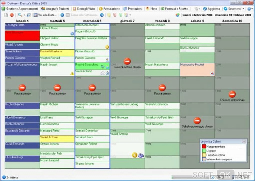255x181 pixels.
Task: Select Bach Johannes Saturday appointment
Action: (197, 49)
